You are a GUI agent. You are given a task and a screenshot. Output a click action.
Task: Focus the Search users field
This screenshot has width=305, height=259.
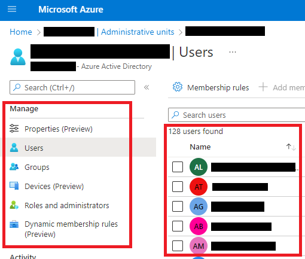point(236,115)
